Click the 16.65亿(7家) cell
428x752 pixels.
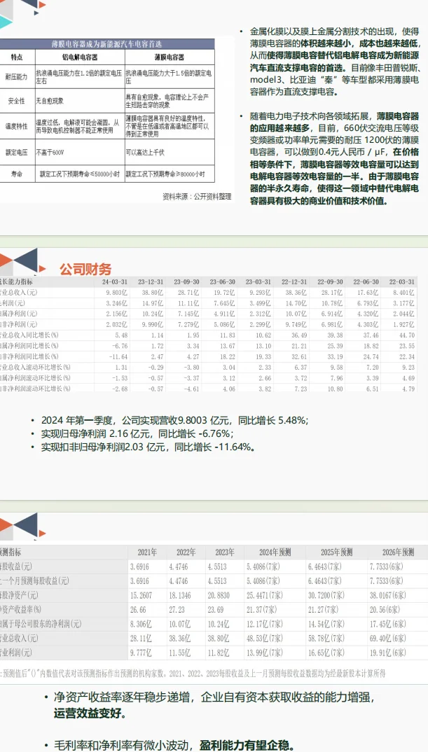point(326,653)
